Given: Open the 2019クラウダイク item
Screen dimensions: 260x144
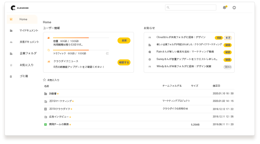Looking at the screenshot, I should tap(60, 109).
